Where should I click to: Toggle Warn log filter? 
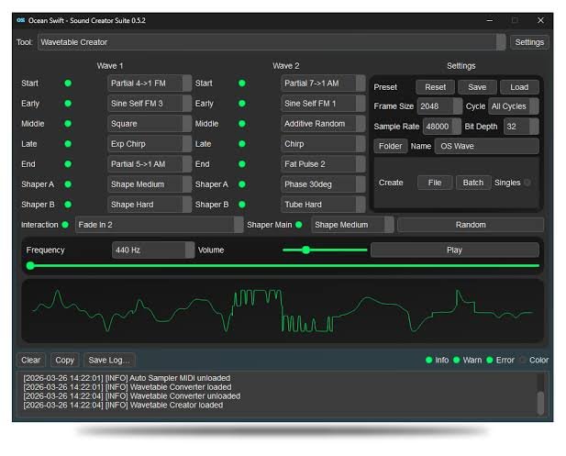click(457, 360)
